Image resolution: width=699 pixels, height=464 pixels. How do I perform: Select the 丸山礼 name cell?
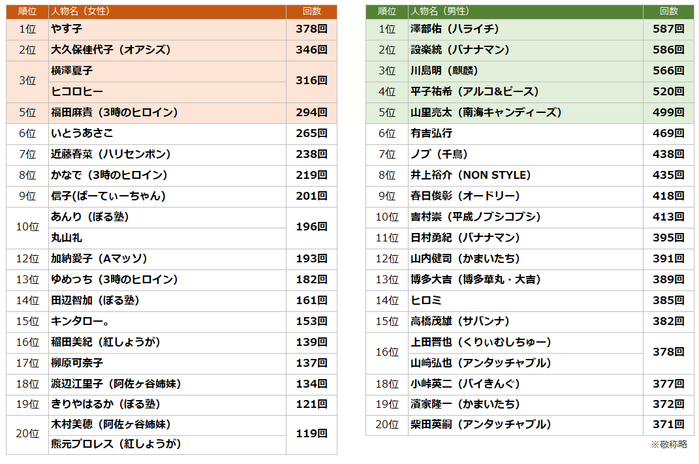coord(67,238)
